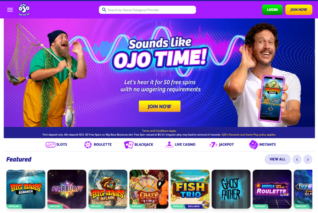Select the Blackjack cards icon
318x213 pixels.
pos(129,144)
